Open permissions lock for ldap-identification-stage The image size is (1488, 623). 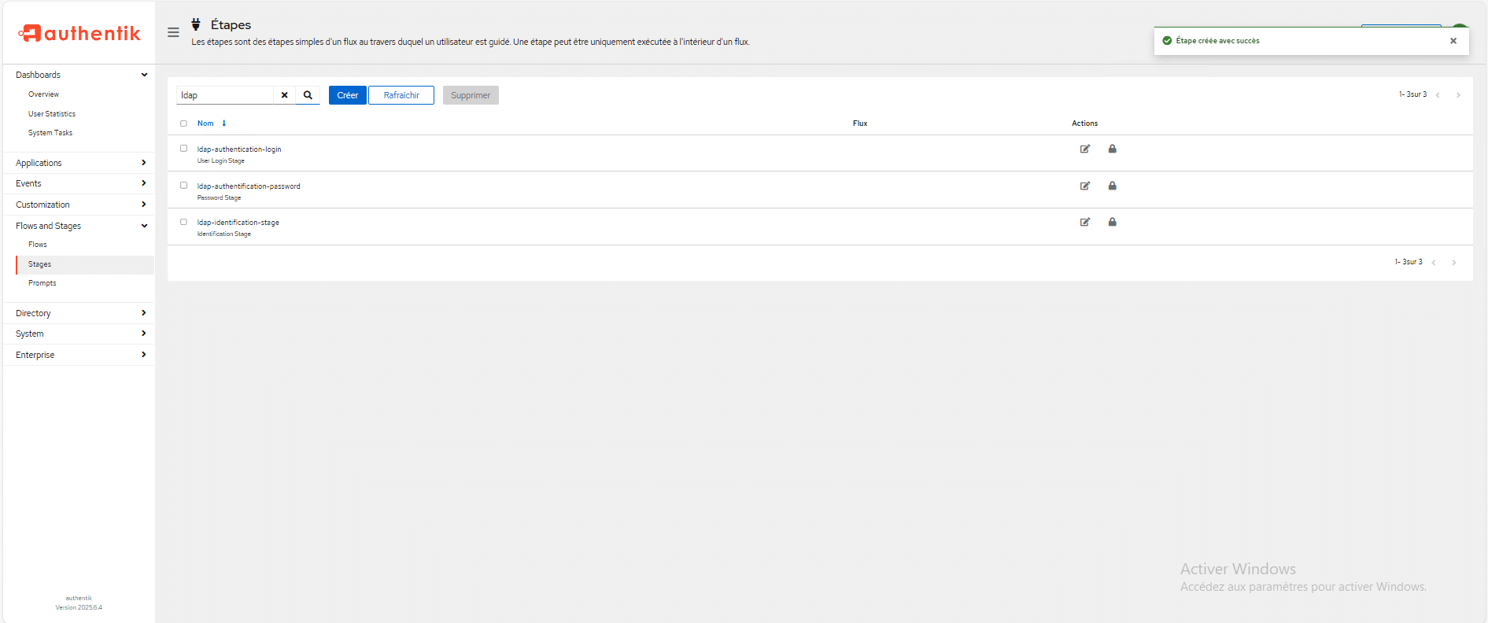click(x=1112, y=222)
